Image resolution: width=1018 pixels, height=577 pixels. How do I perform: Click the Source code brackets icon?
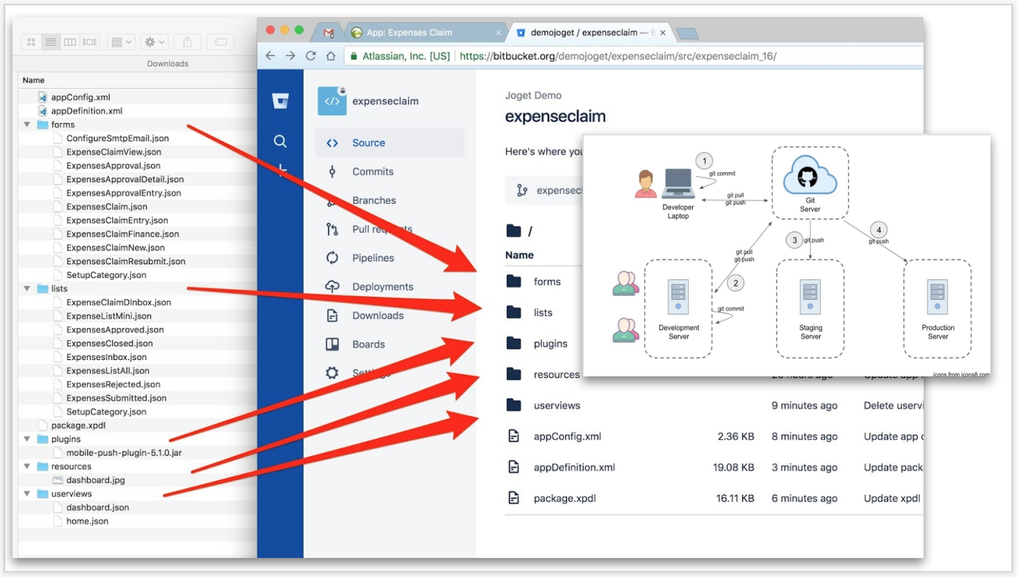tap(332, 143)
